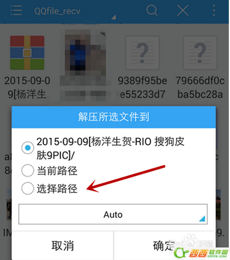The width and height of the screenshot is (230, 260).
Task: Tap the 解压所选文件到 dialog header
Action: [113, 117]
